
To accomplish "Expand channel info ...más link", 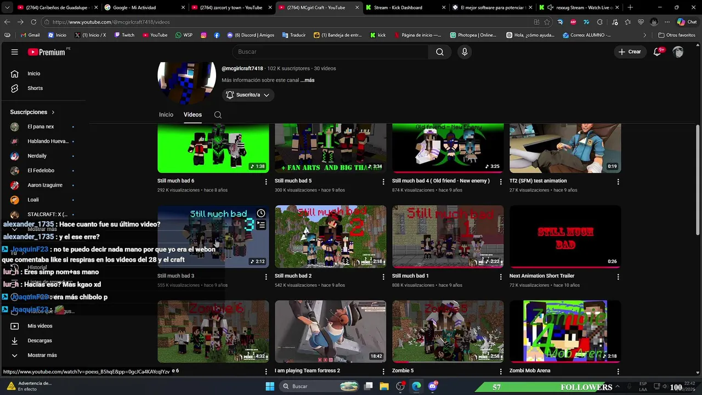I will (x=307, y=80).
